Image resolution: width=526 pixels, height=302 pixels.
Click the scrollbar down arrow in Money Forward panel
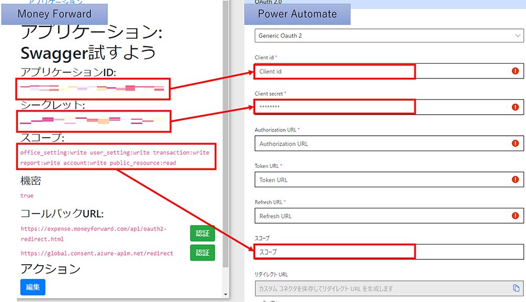(x=226, y=295)
